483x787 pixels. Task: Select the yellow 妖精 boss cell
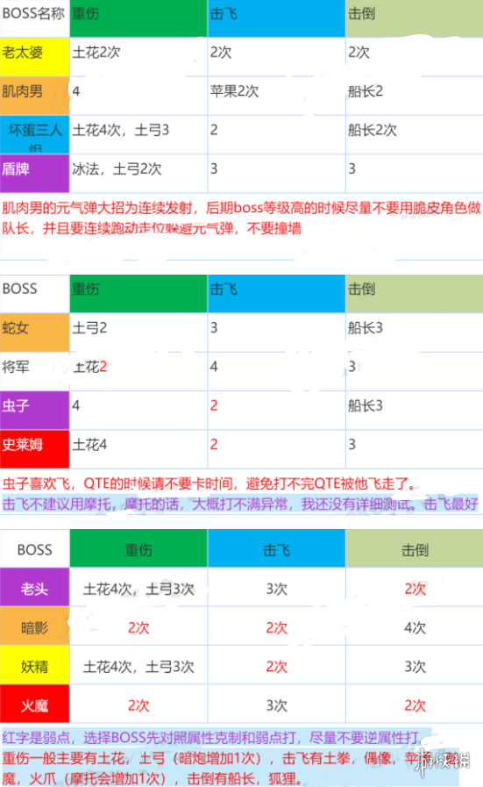tap(34, 665)
